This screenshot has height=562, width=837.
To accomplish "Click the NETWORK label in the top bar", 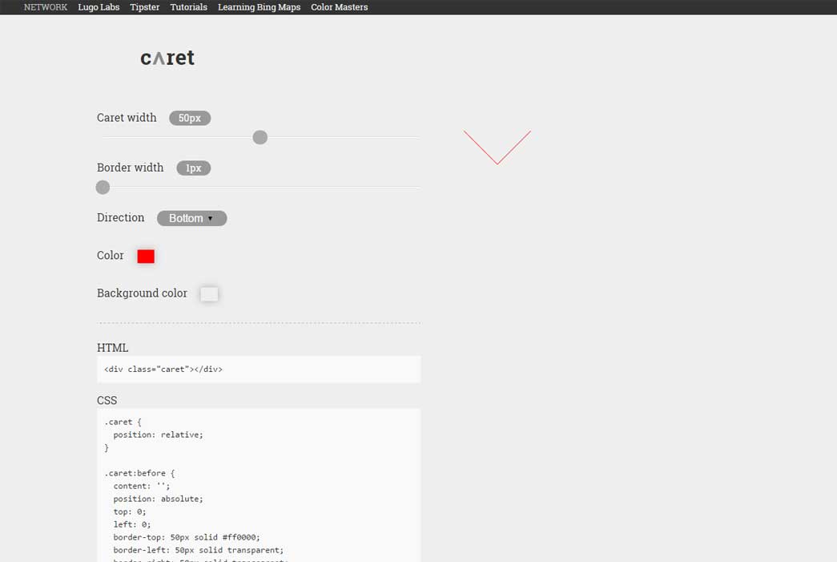I will pyautogui.click(x=46, y=7).
